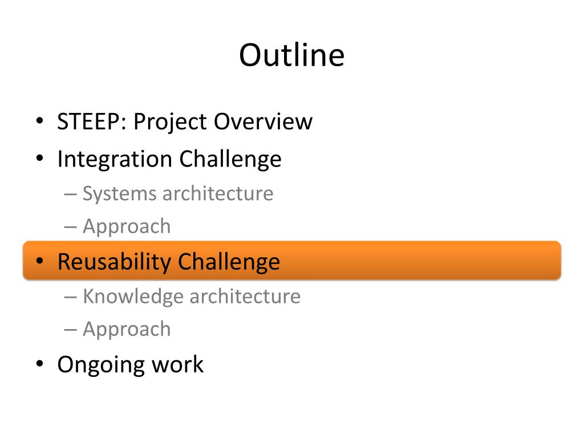
Task: Click the dash before Systems architecture
Action: tap(70, 195)
